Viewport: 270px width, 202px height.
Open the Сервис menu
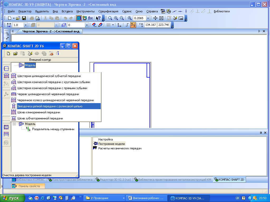click(127, 11)
